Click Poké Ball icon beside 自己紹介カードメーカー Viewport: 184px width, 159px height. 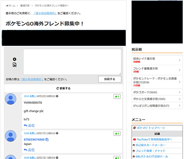134,145
